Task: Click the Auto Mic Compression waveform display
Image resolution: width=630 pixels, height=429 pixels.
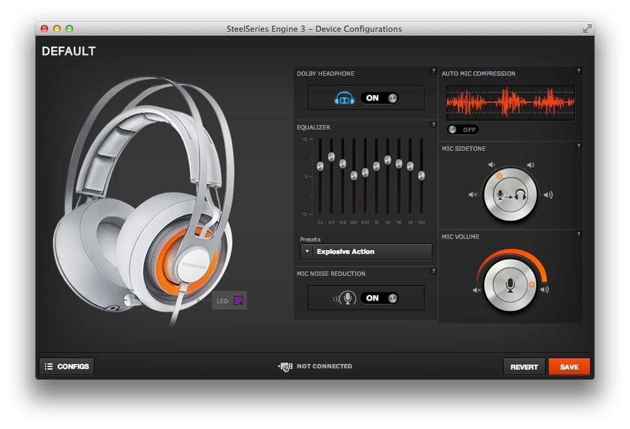Action: click(x=510, y=102)
